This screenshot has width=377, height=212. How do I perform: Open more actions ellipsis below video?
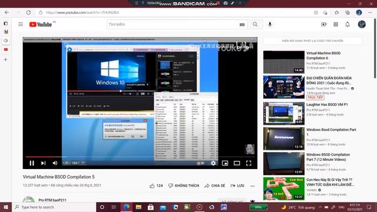click(x=253, y=186)
